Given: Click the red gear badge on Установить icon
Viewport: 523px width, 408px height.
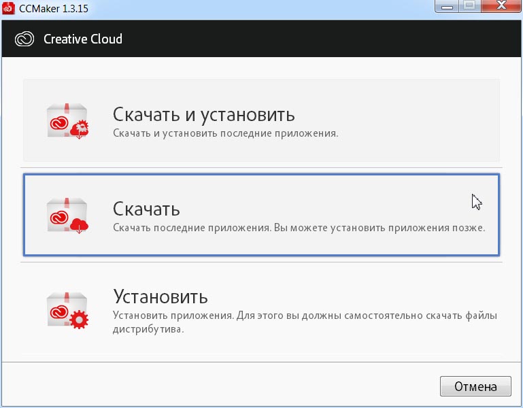Looking at the screenshot, I should tap(80, 320).
